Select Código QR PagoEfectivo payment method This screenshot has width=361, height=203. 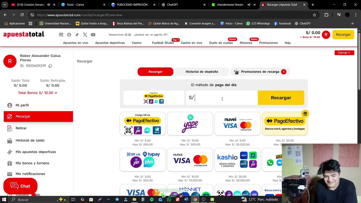pyautogui.click(x=143, y=124)
